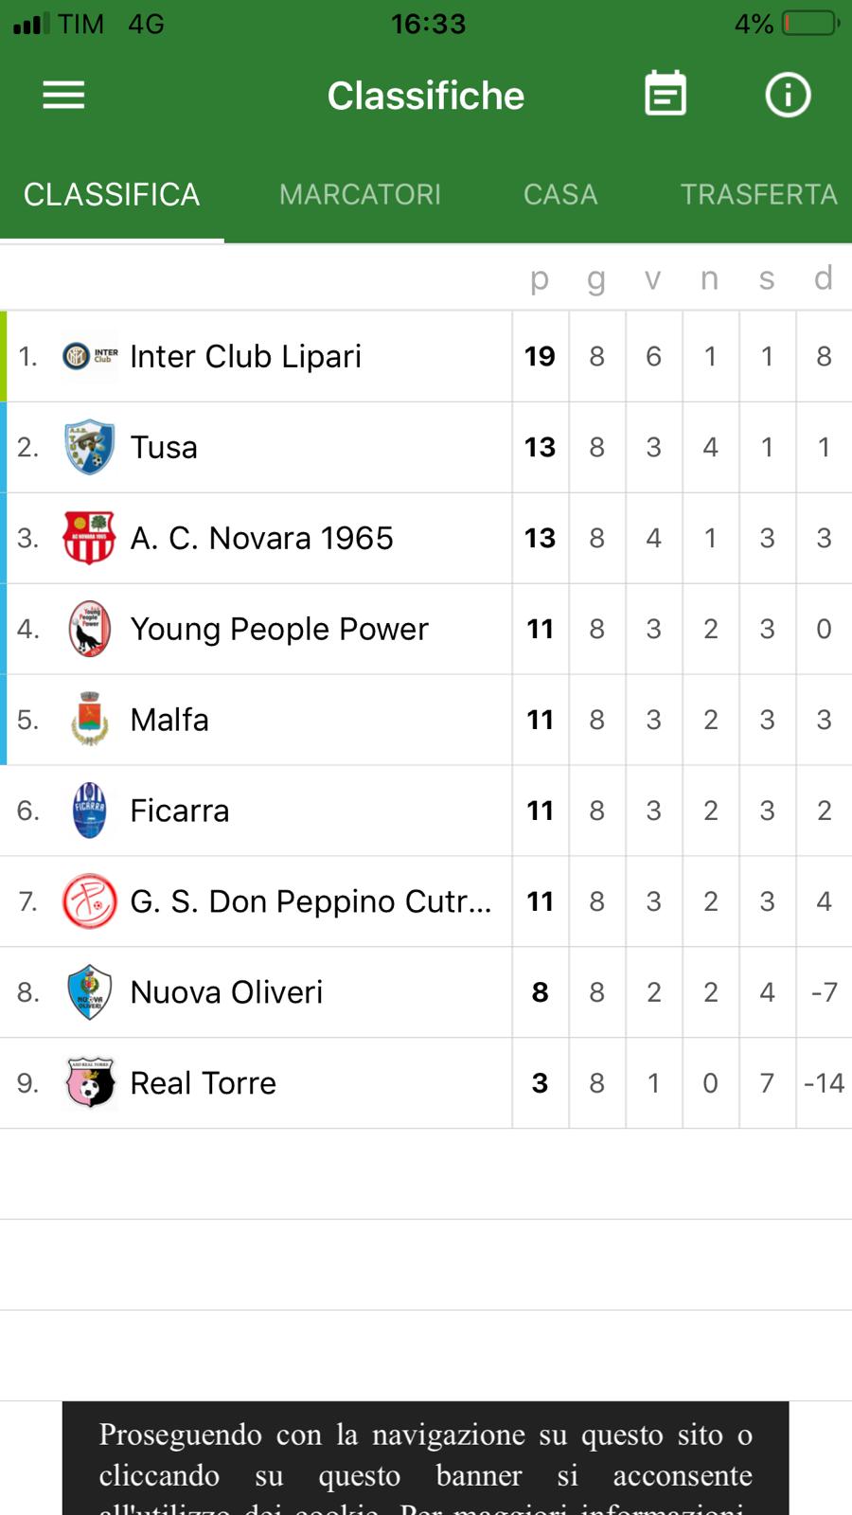Screen dimensions: 852x1515
Task: Open the hamburger menu
Action: [x=63, y=95]
